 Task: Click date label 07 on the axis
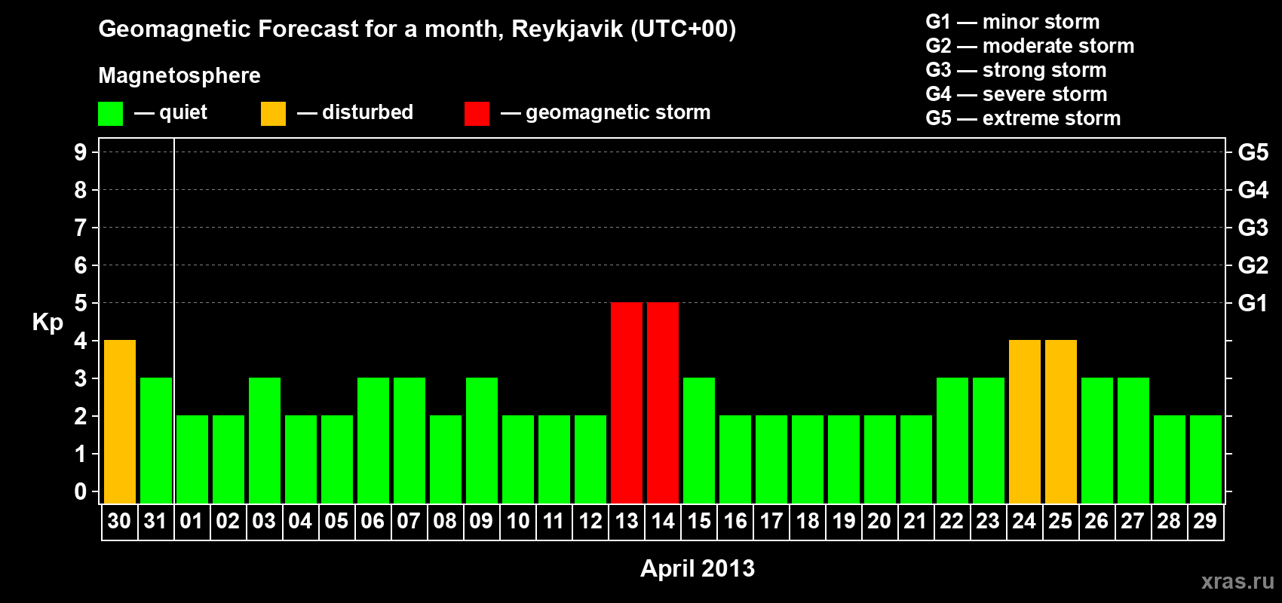pos(409,521)
